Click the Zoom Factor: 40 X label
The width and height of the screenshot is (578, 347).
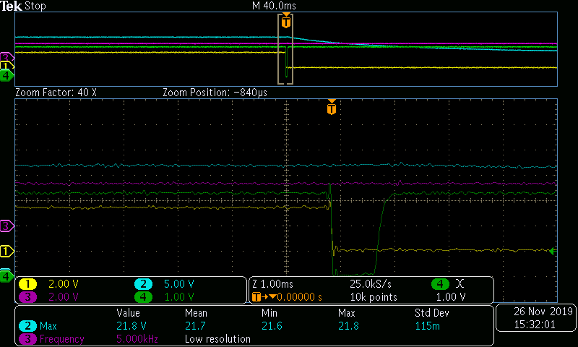coord(56,93)
